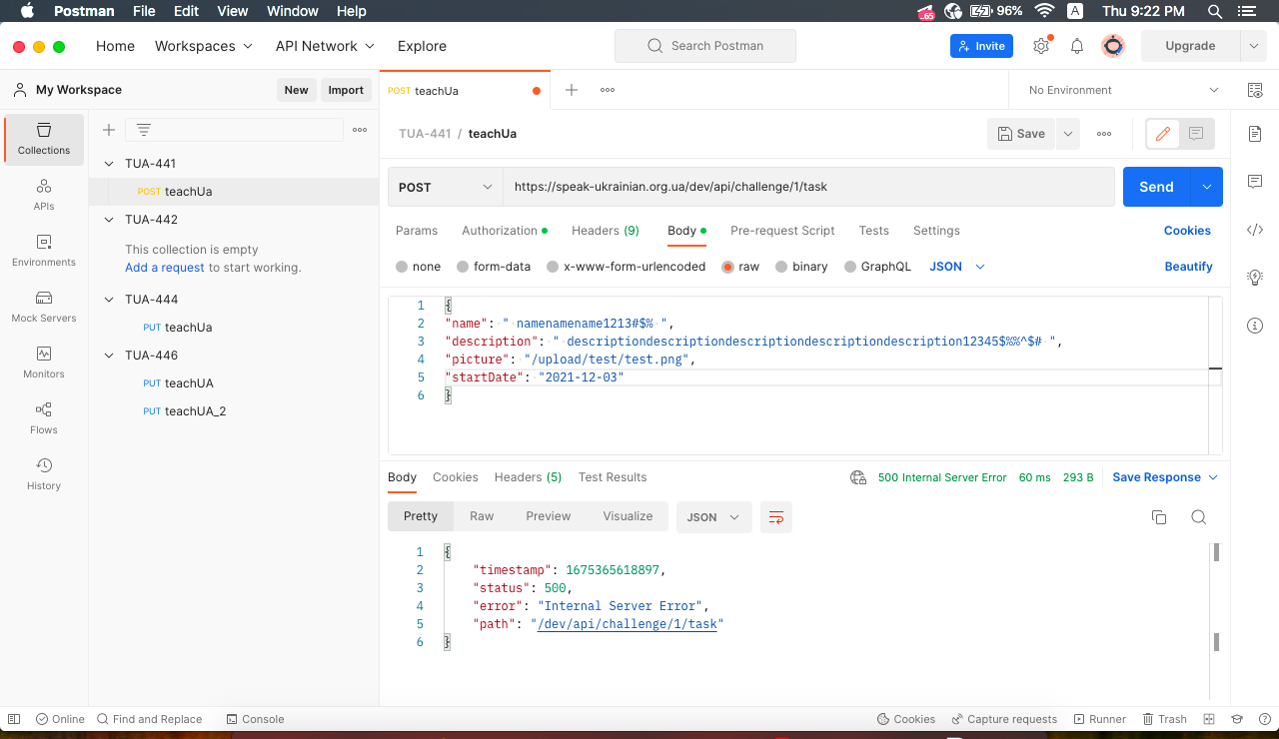Switch to Pre-request Script tab
The width and height of the screenshot is (1279, 739).
tap(782, 230)
